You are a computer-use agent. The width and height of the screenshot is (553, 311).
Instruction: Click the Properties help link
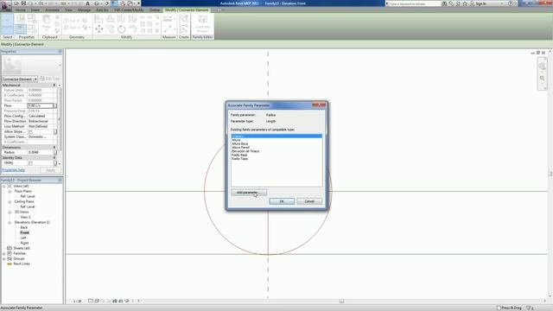[x=14, y=170]
